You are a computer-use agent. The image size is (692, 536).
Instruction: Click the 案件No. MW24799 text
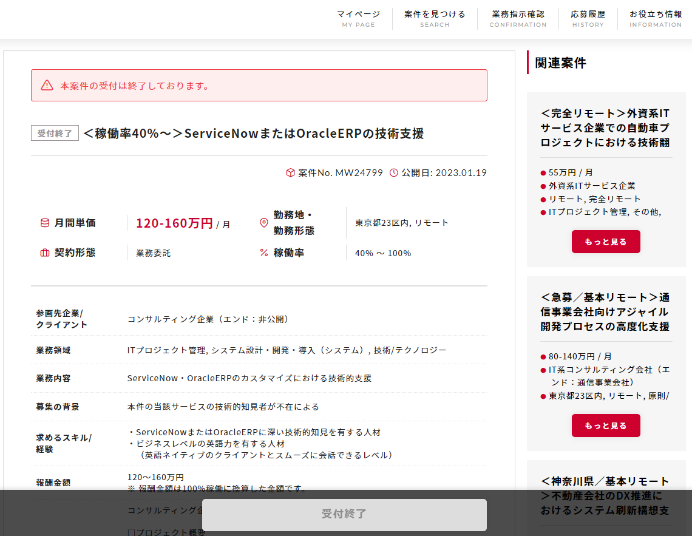pos(341,172)
